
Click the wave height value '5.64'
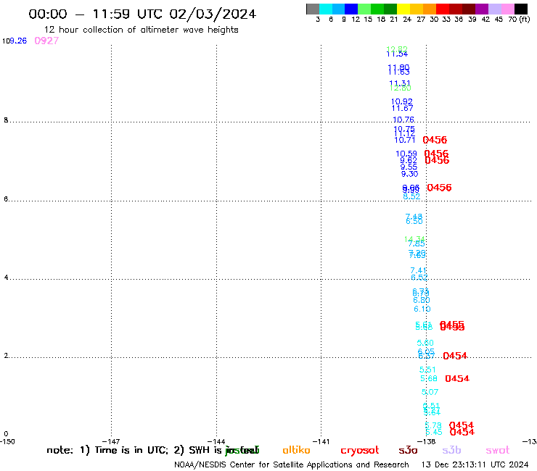(x=432, y=412)
